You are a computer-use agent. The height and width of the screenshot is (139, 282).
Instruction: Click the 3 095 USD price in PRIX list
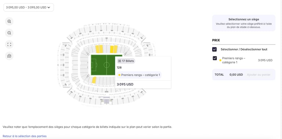pyautogui.click(x=265, y=60)
